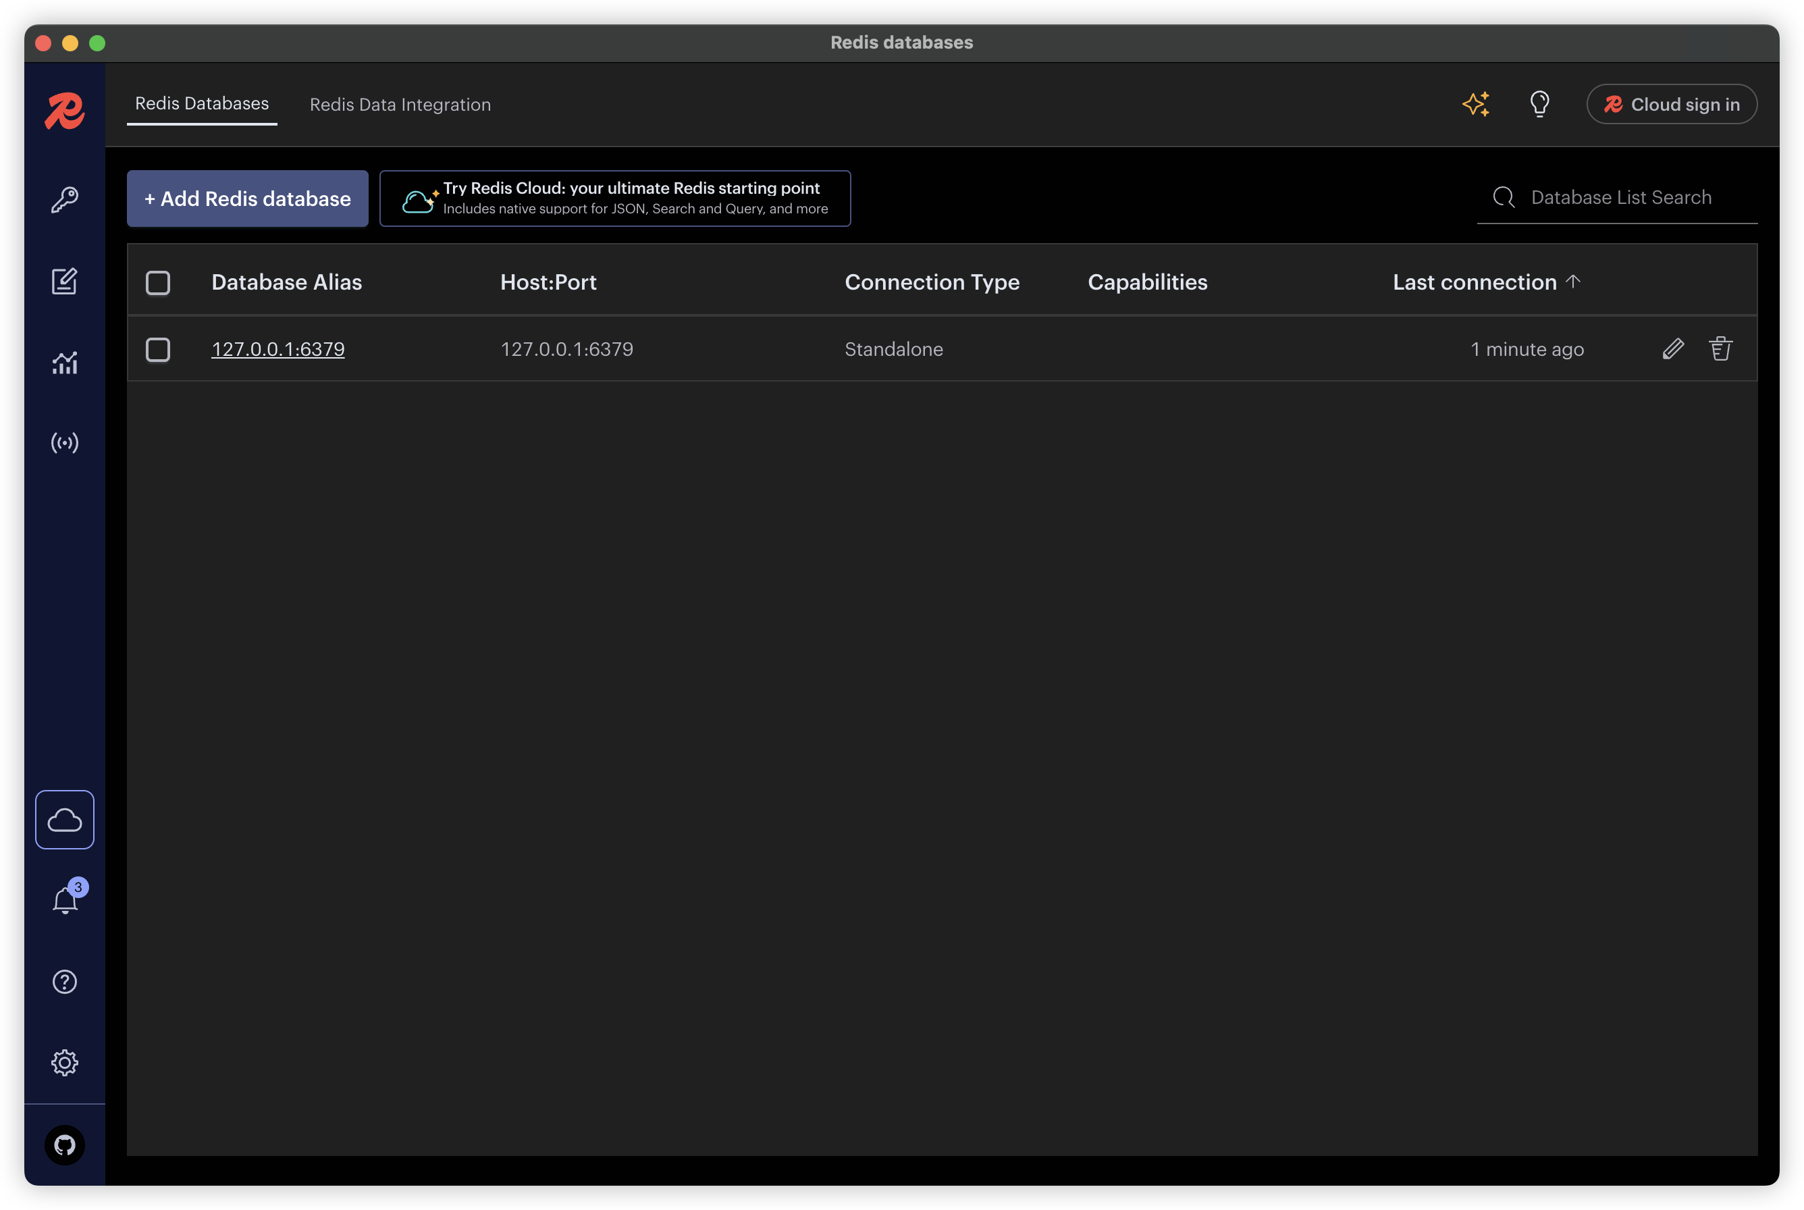Toggle Last connection sort arrow
Image resolution: width=1804 pixels, height=1210 pixels.
point(1572,282)
